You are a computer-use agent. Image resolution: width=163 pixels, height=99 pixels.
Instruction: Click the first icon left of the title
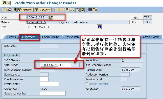click(4, 3)
